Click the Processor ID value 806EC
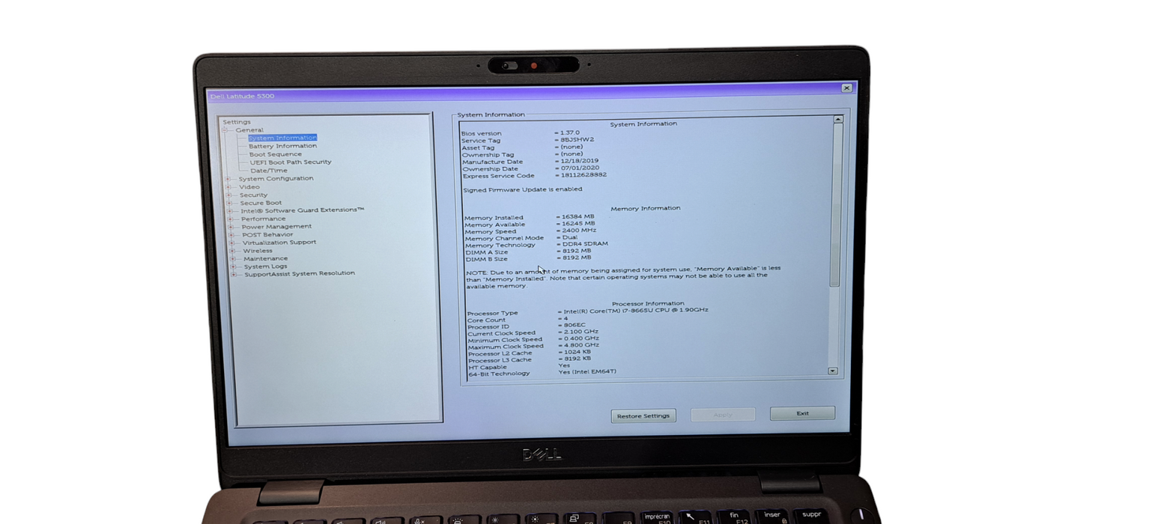1164x524 pixels. click(x=575, y=325)
